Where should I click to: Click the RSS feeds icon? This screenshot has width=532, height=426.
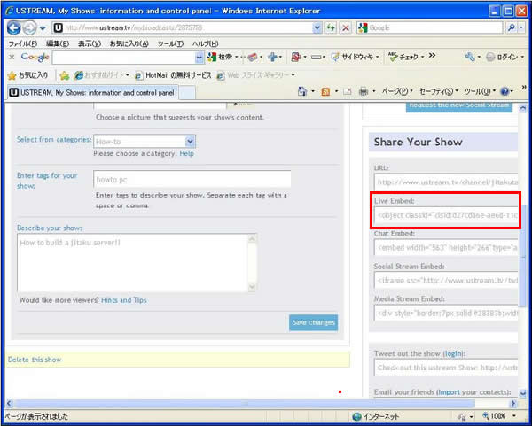point(325,92)
